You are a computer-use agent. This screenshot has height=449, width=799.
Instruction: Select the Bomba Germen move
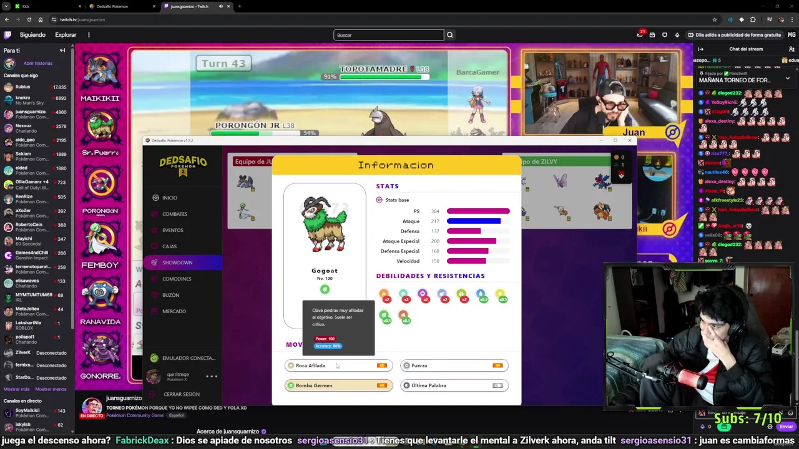(x=338, y=385)
